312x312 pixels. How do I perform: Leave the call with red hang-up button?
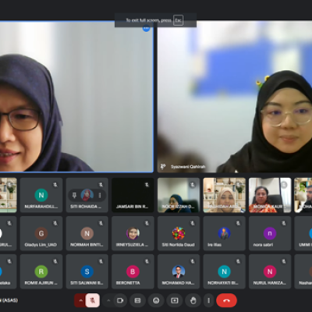226,300
